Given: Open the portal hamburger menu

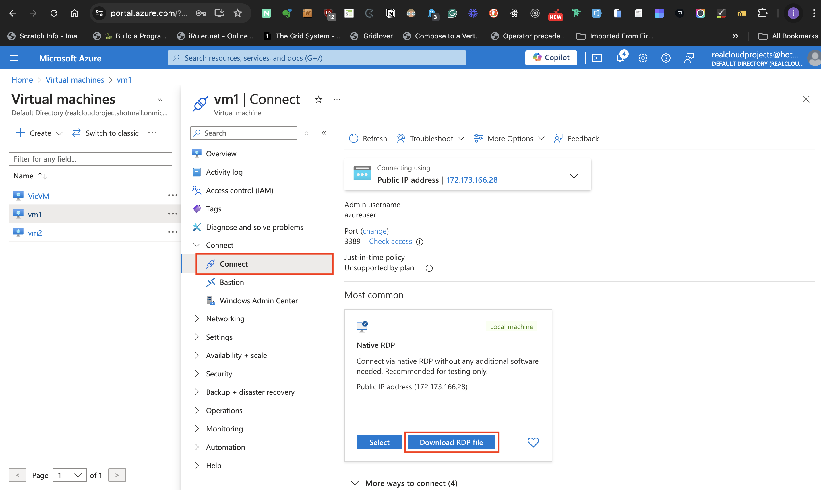Looking at the screenshot, I should point(13,58).
